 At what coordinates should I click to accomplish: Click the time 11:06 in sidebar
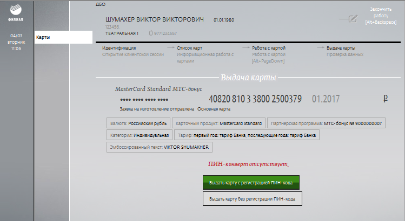(x=16, y=49)
